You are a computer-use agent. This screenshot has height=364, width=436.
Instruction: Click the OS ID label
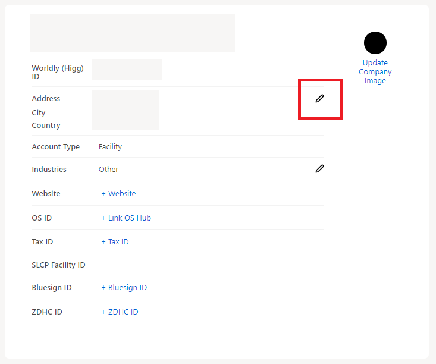click(42, 218)
